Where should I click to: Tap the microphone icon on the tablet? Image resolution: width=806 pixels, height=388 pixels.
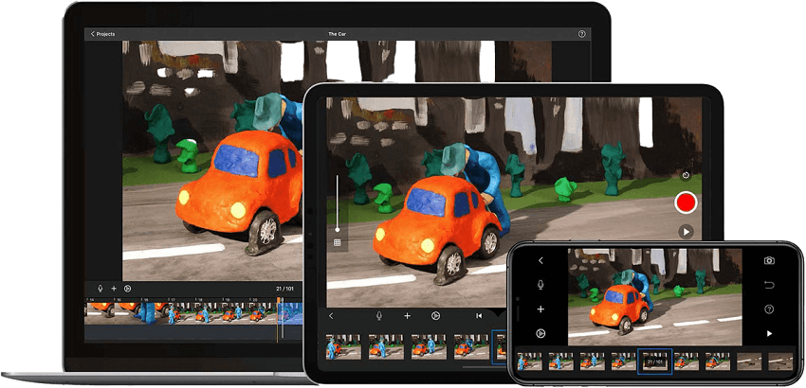[x=379, y=316]
